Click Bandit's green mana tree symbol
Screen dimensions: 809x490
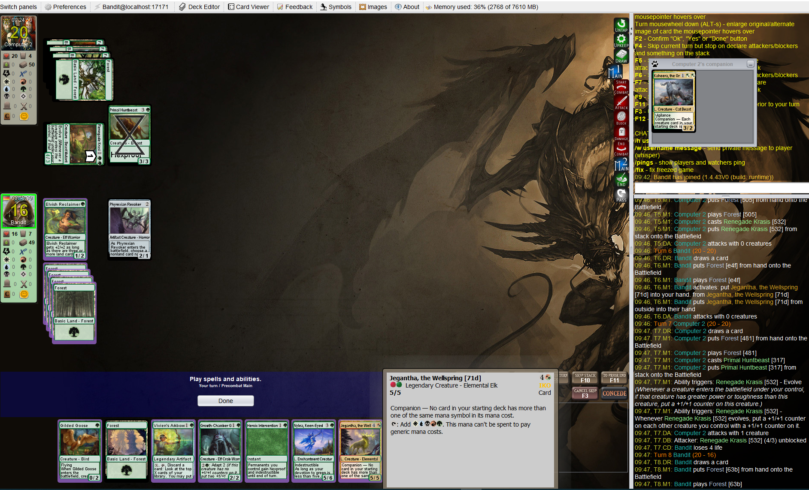click(x=23, y=267)
